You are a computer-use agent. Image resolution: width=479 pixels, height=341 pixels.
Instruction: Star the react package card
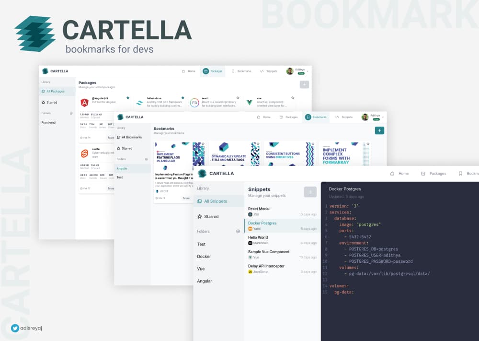(x=238, y=98)
